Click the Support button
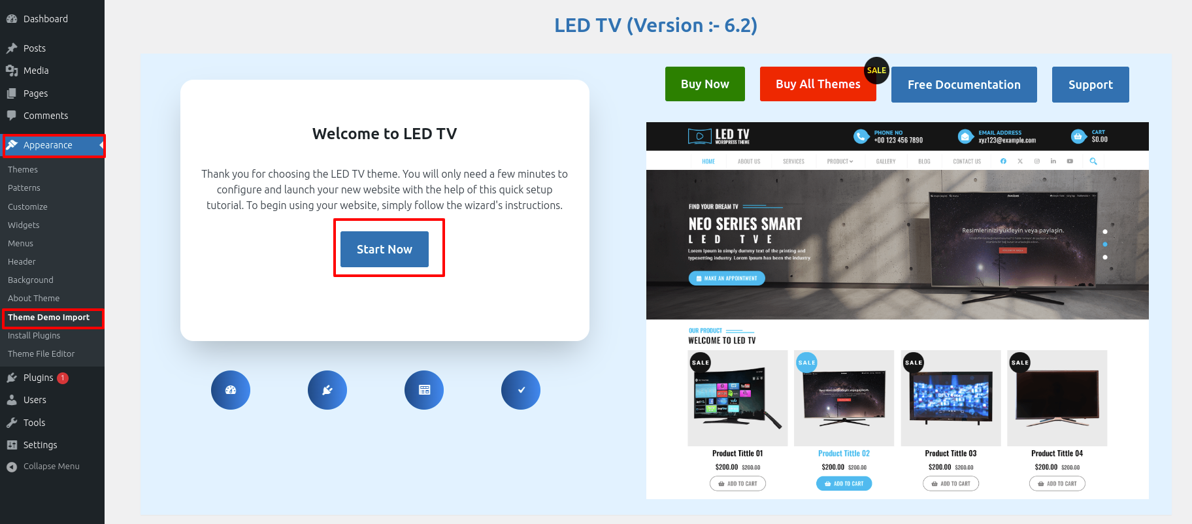 (x=1091, y=85)
